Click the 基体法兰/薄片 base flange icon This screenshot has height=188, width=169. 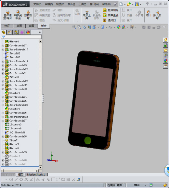(x=8, y=15)
